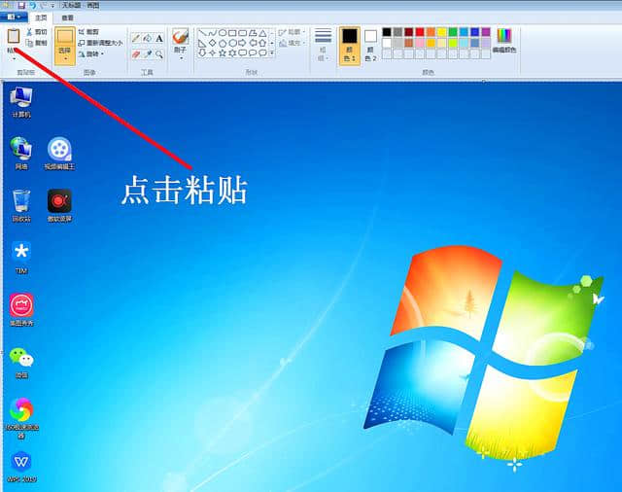622x492 pixels.
Task: Choose the Oval shape
Action: [223, 32]
